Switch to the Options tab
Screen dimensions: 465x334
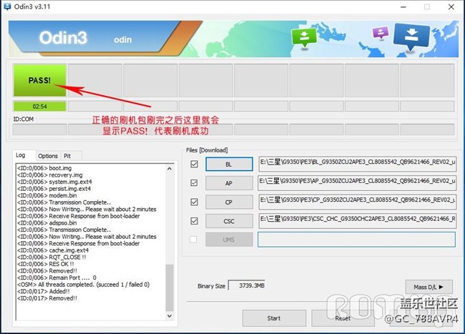click(48, 155)
